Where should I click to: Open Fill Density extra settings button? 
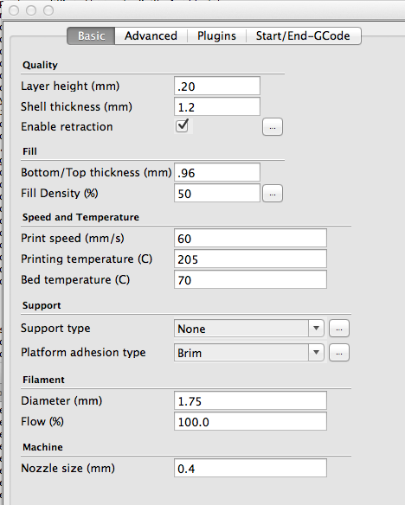pyautogui.click(x=273, y=194)
